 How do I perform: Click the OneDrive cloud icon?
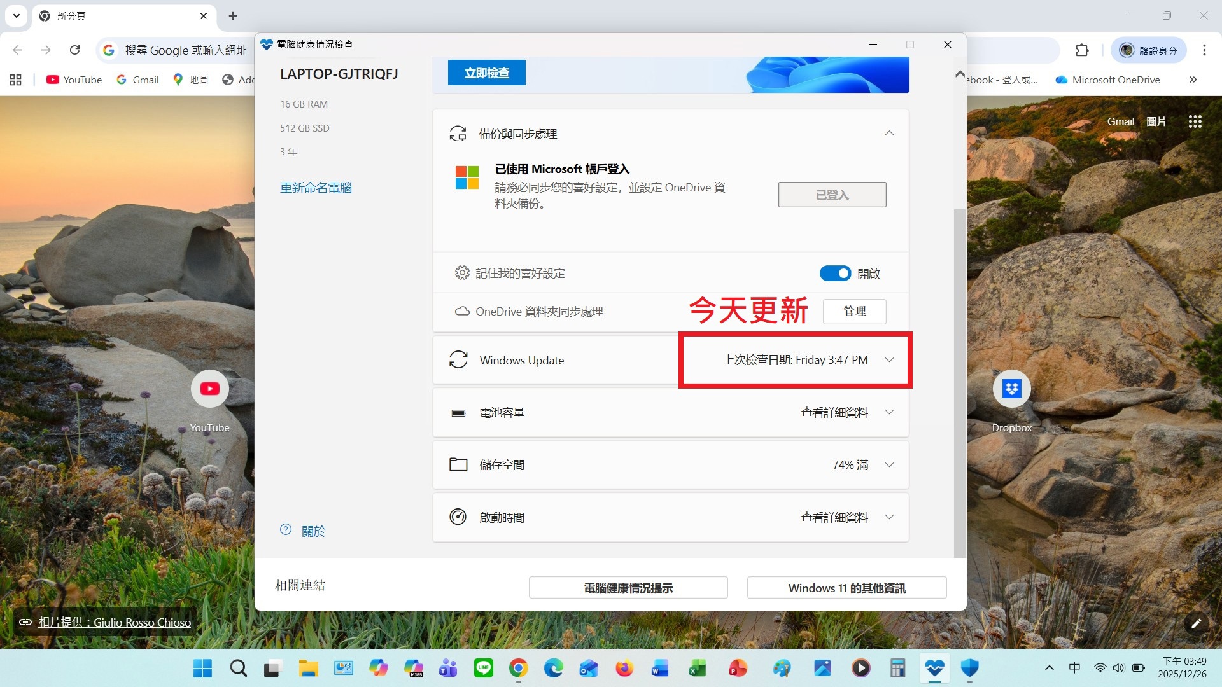[x=461, y=311]
